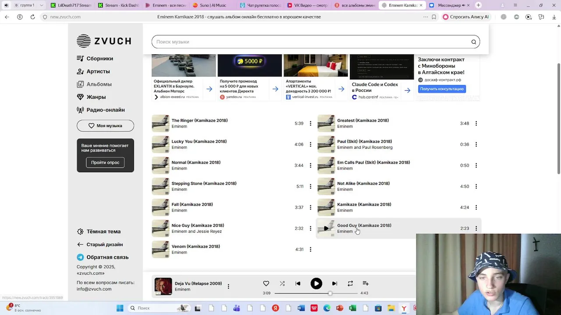Open options for Greatest track
This screenshot has height=315, width=561.
point(476,123)
